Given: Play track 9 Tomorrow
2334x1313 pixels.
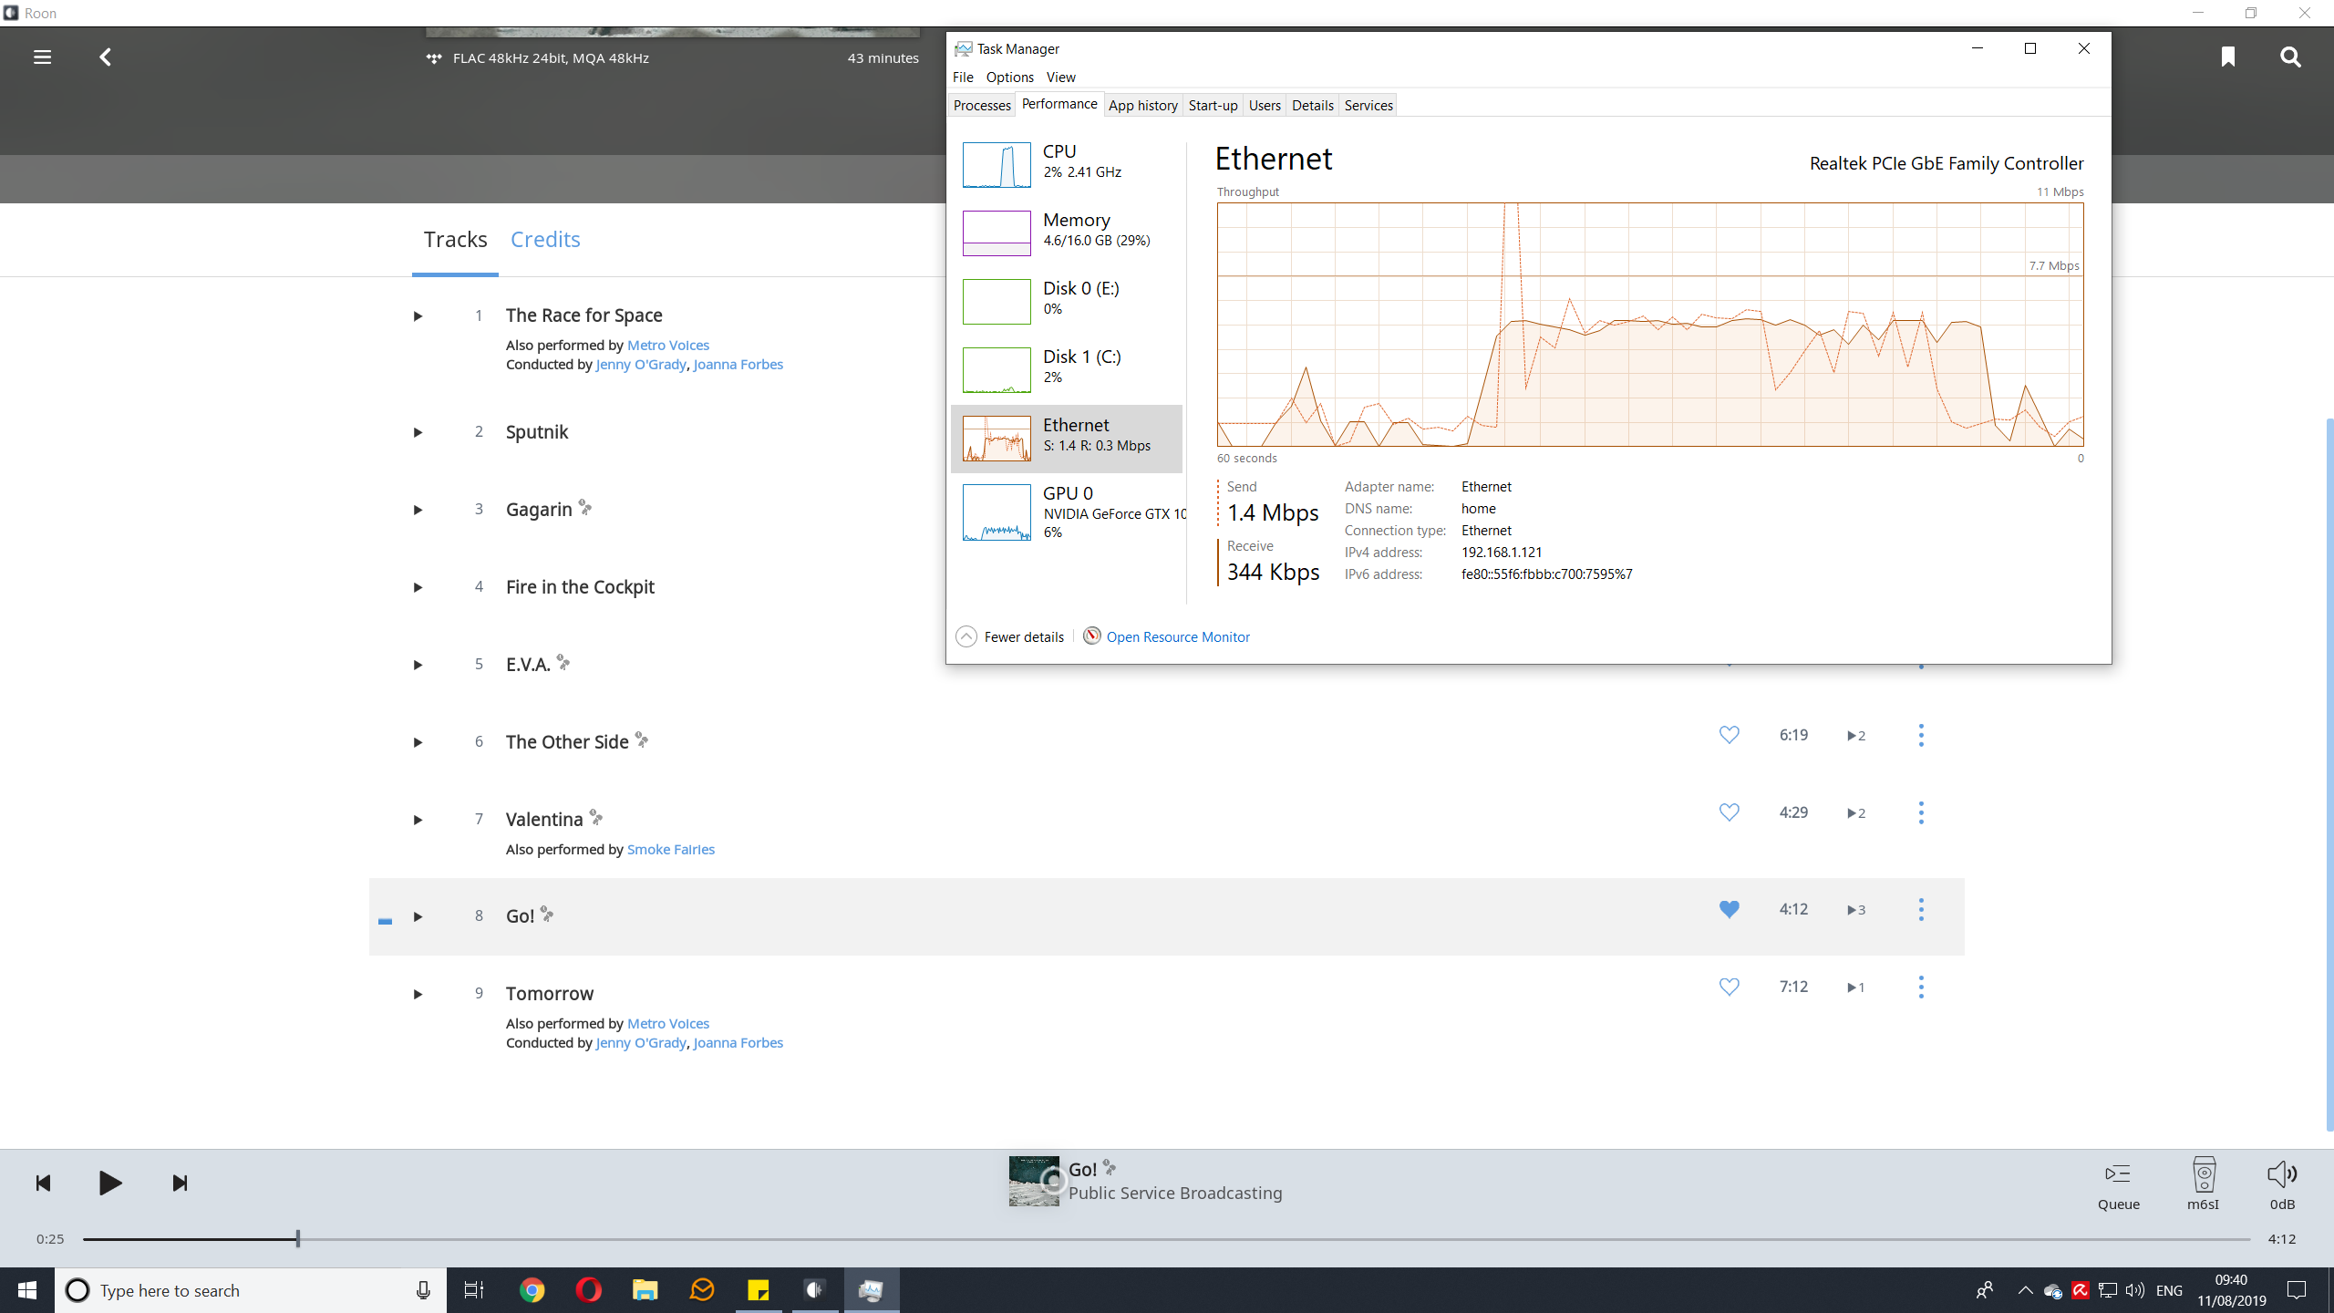Looking at the screenshot, I should (x=418, y=994).
